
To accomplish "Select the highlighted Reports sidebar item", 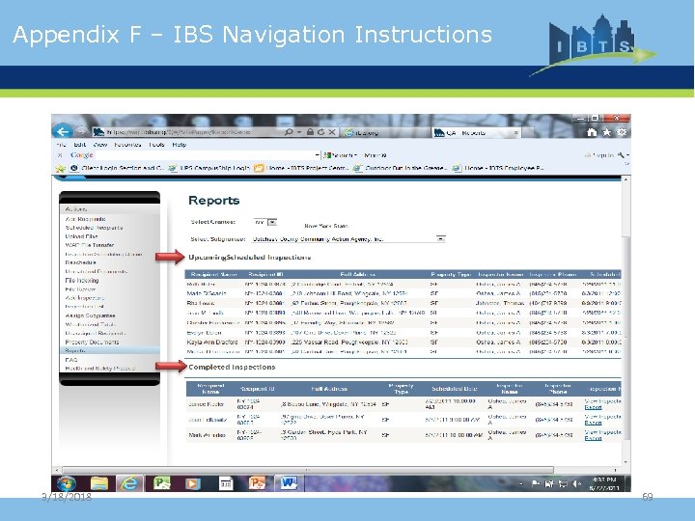I will [110, 350].
